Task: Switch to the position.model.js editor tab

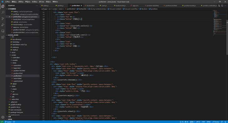Action: click(x=190, y=6)
